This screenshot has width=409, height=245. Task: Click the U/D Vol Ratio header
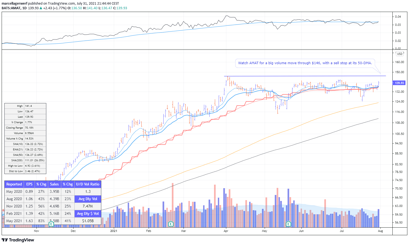[88, 184]
